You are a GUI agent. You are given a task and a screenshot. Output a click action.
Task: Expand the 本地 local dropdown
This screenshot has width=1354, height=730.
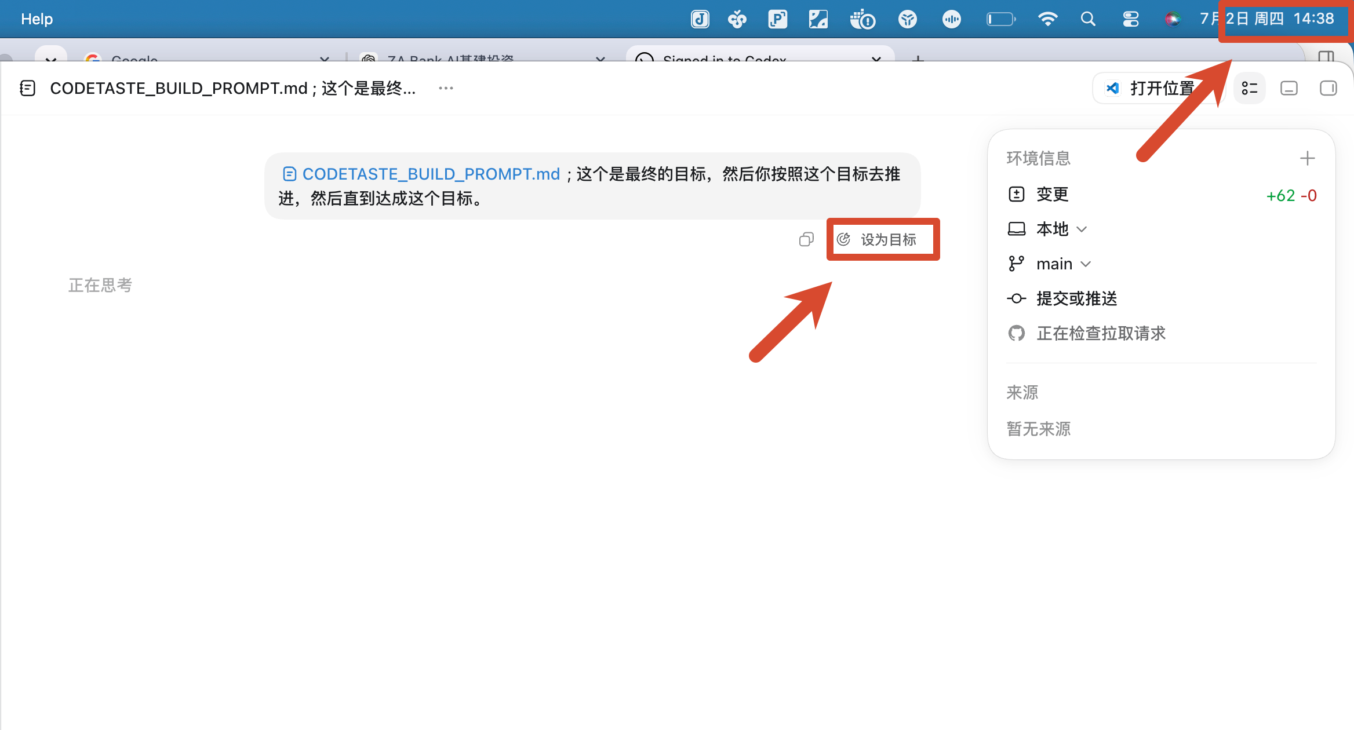1048,229
